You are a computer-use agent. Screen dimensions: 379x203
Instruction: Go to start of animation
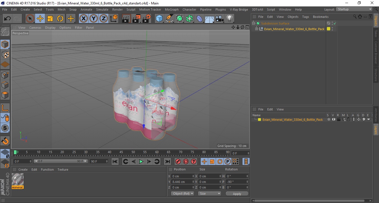(x=115, y=161)
